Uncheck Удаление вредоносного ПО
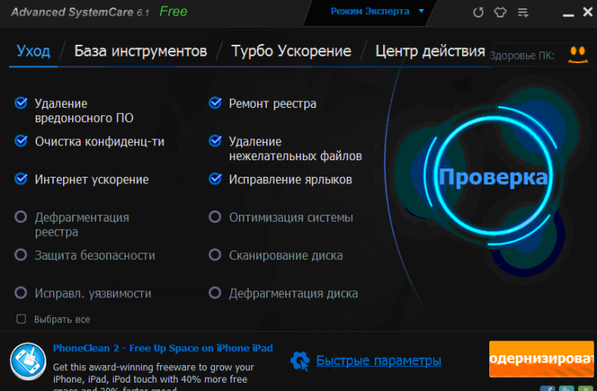Viewport: 597px width, 391px height. coord(22,104)
